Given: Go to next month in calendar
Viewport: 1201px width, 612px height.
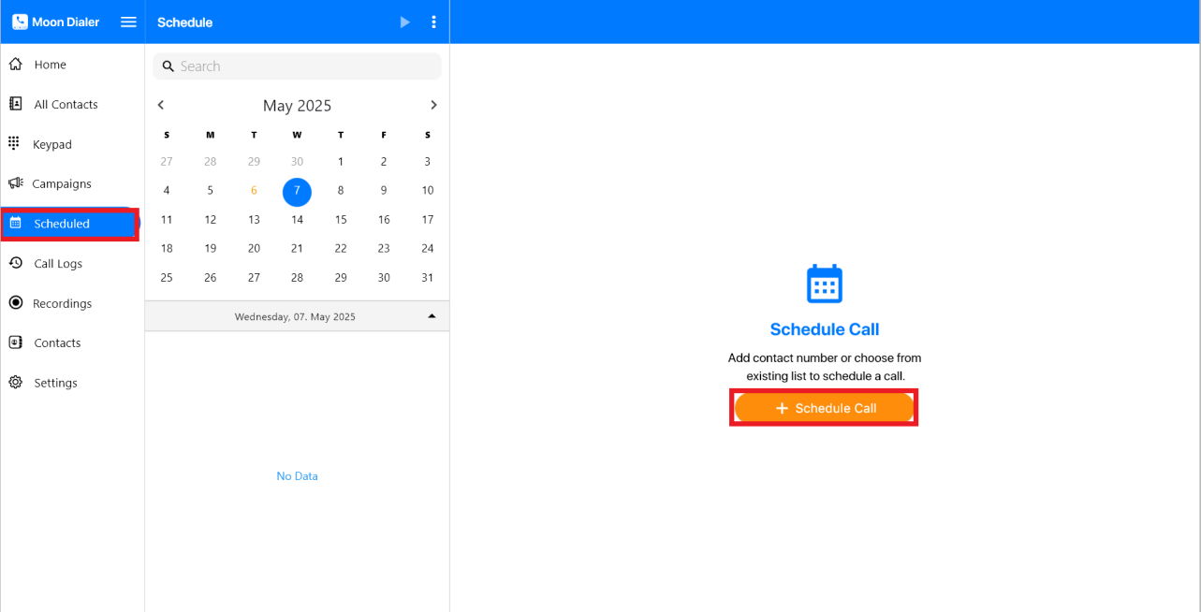Looking at the screenshot, I should pyautogui.click(x=433, y=105).
